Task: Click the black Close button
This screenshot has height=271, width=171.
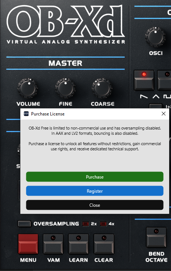Action: [95, 205]
